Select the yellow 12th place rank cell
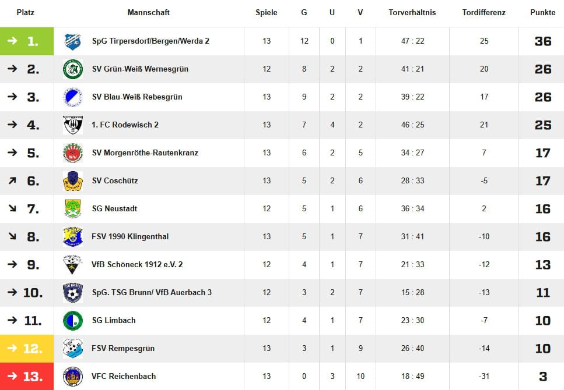 (x=27, y=348)
